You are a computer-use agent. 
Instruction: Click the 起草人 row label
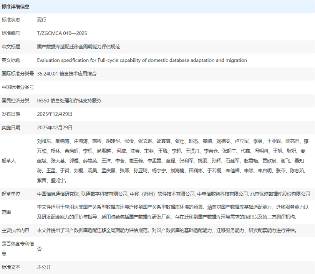(9, 161)
